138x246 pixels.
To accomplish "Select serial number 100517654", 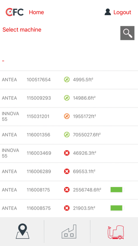I will tap(39, 80).
